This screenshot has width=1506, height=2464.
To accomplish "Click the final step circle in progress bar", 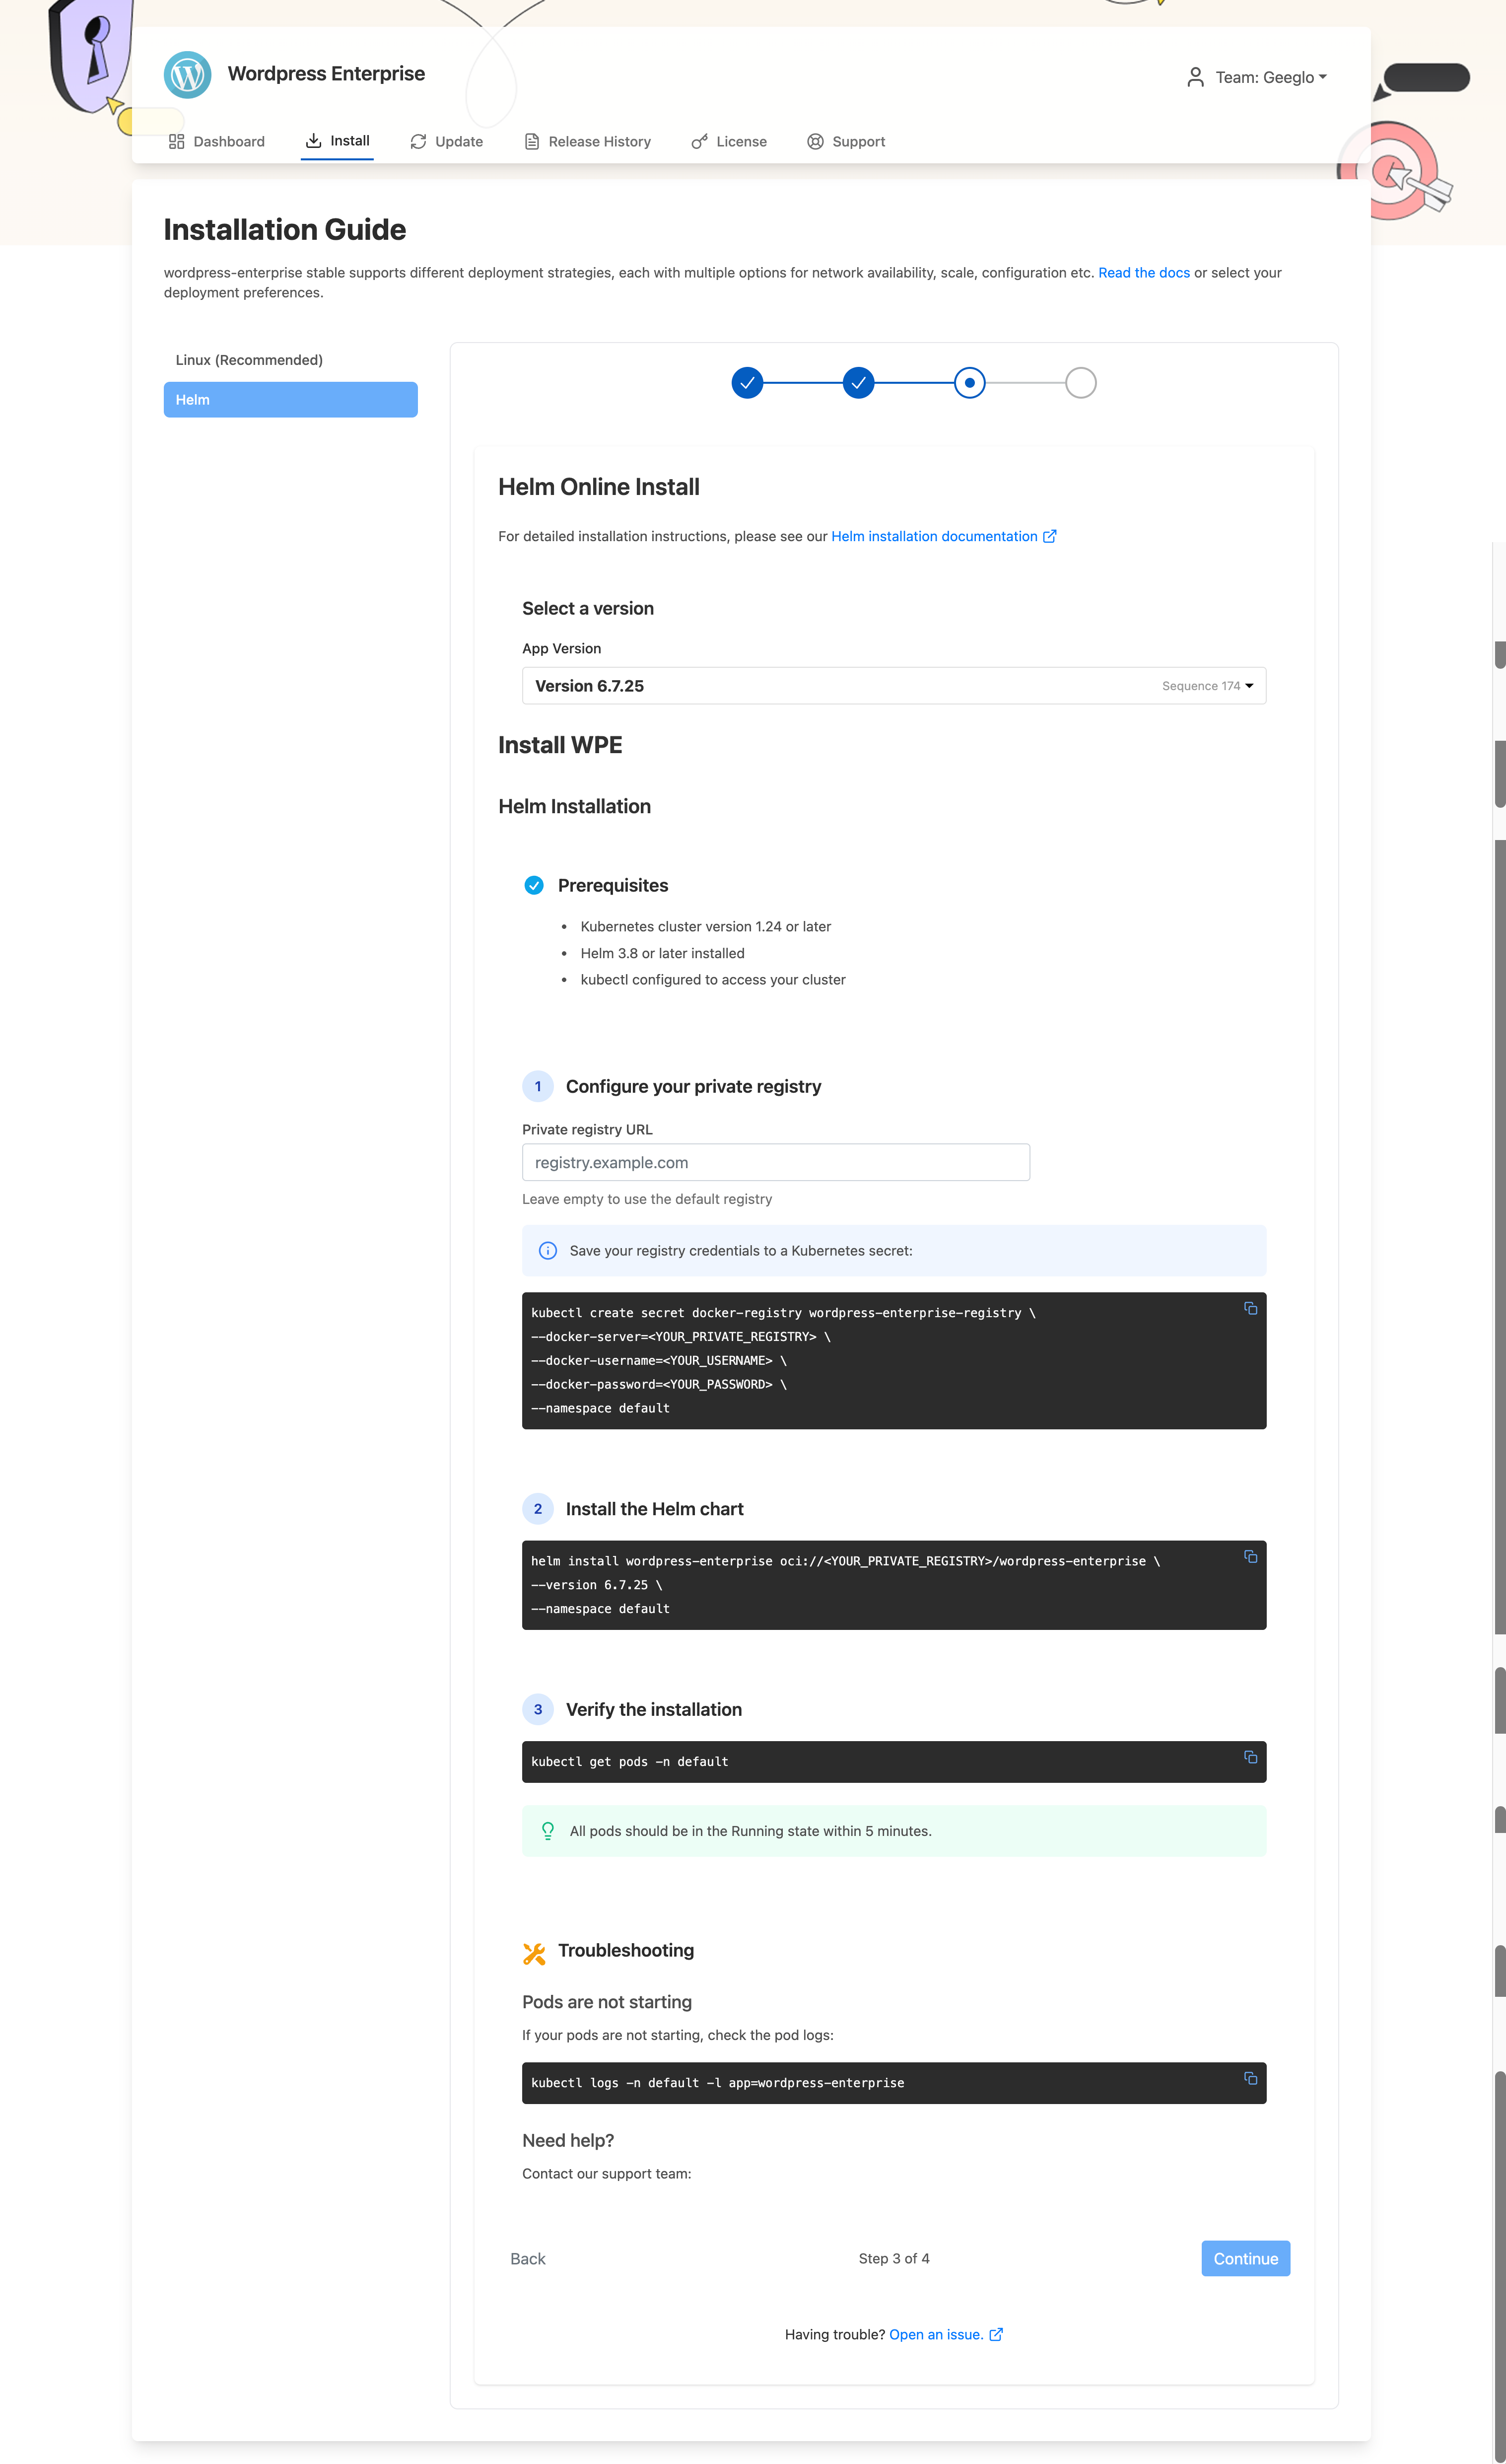I will tap(1080, 382).
